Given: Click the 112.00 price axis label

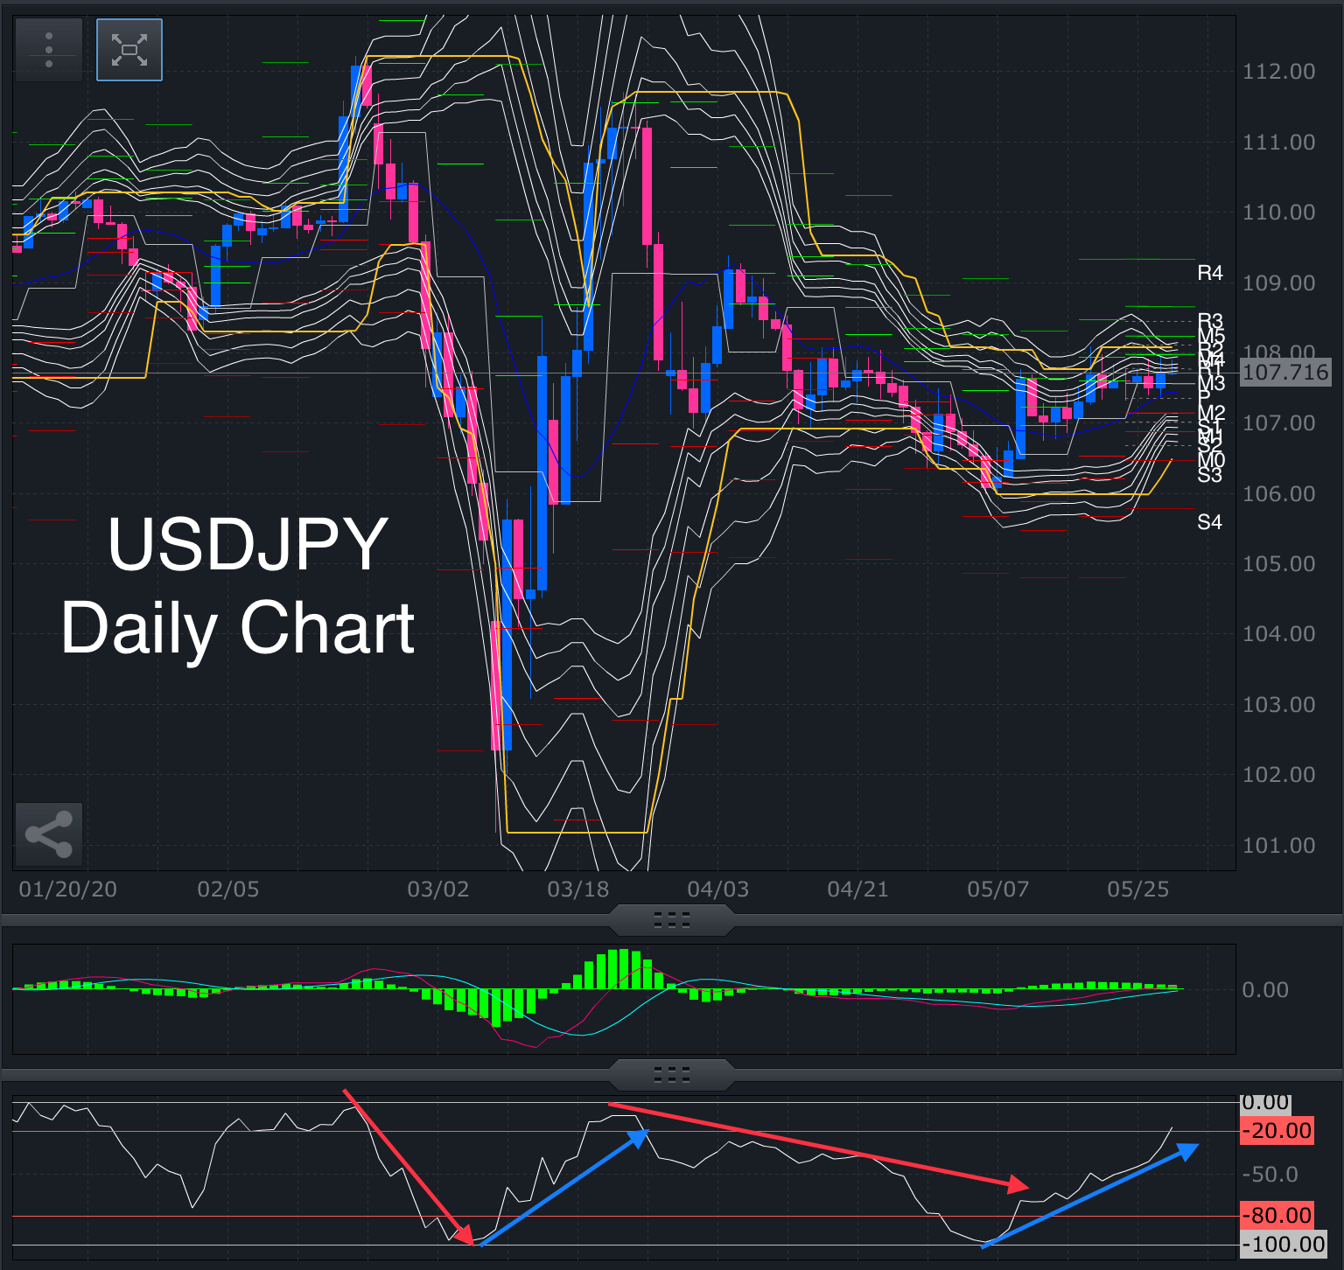Looking at the screenshot, I should [x=1278, y=72].
